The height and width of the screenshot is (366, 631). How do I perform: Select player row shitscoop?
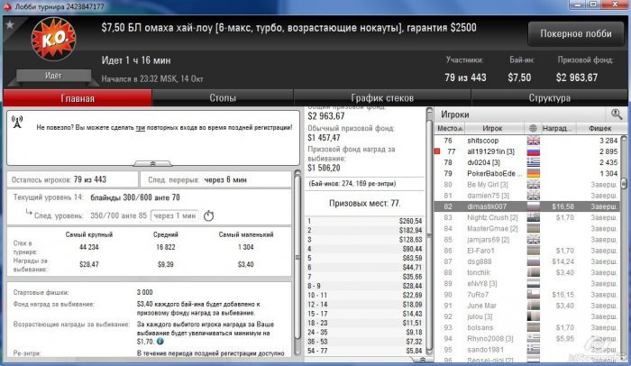527,141
